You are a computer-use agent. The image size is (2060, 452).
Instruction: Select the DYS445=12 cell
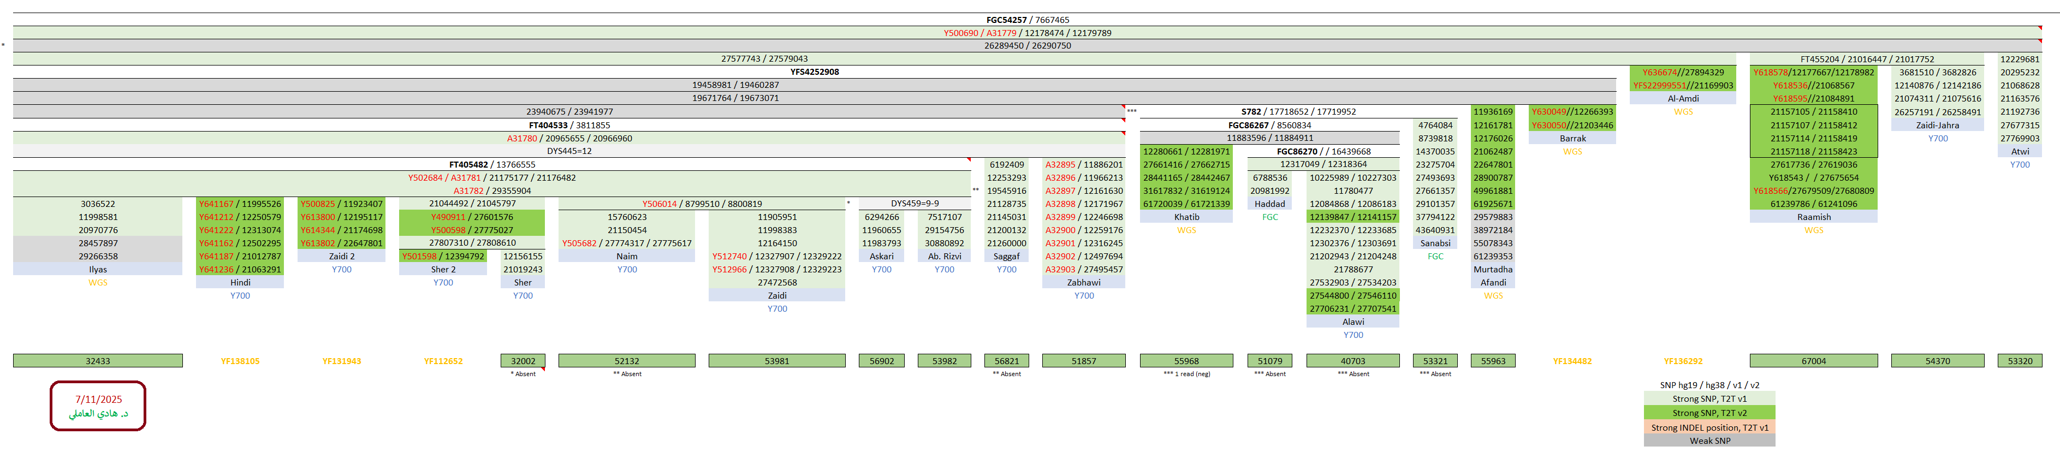tap(568, 151)
